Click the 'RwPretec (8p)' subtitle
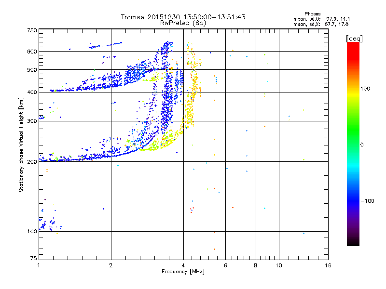 point(183,23)
